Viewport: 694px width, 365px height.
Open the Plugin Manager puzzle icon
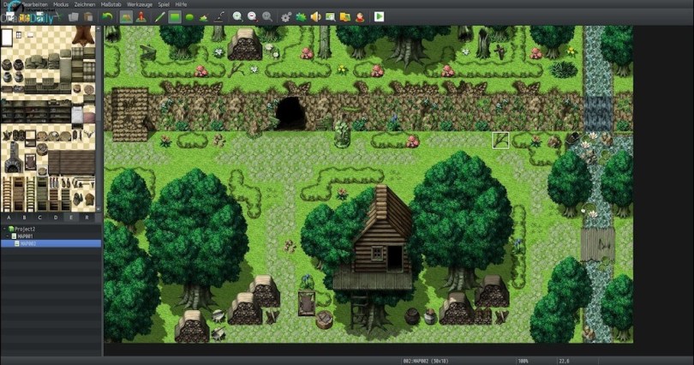coord(301,17)
